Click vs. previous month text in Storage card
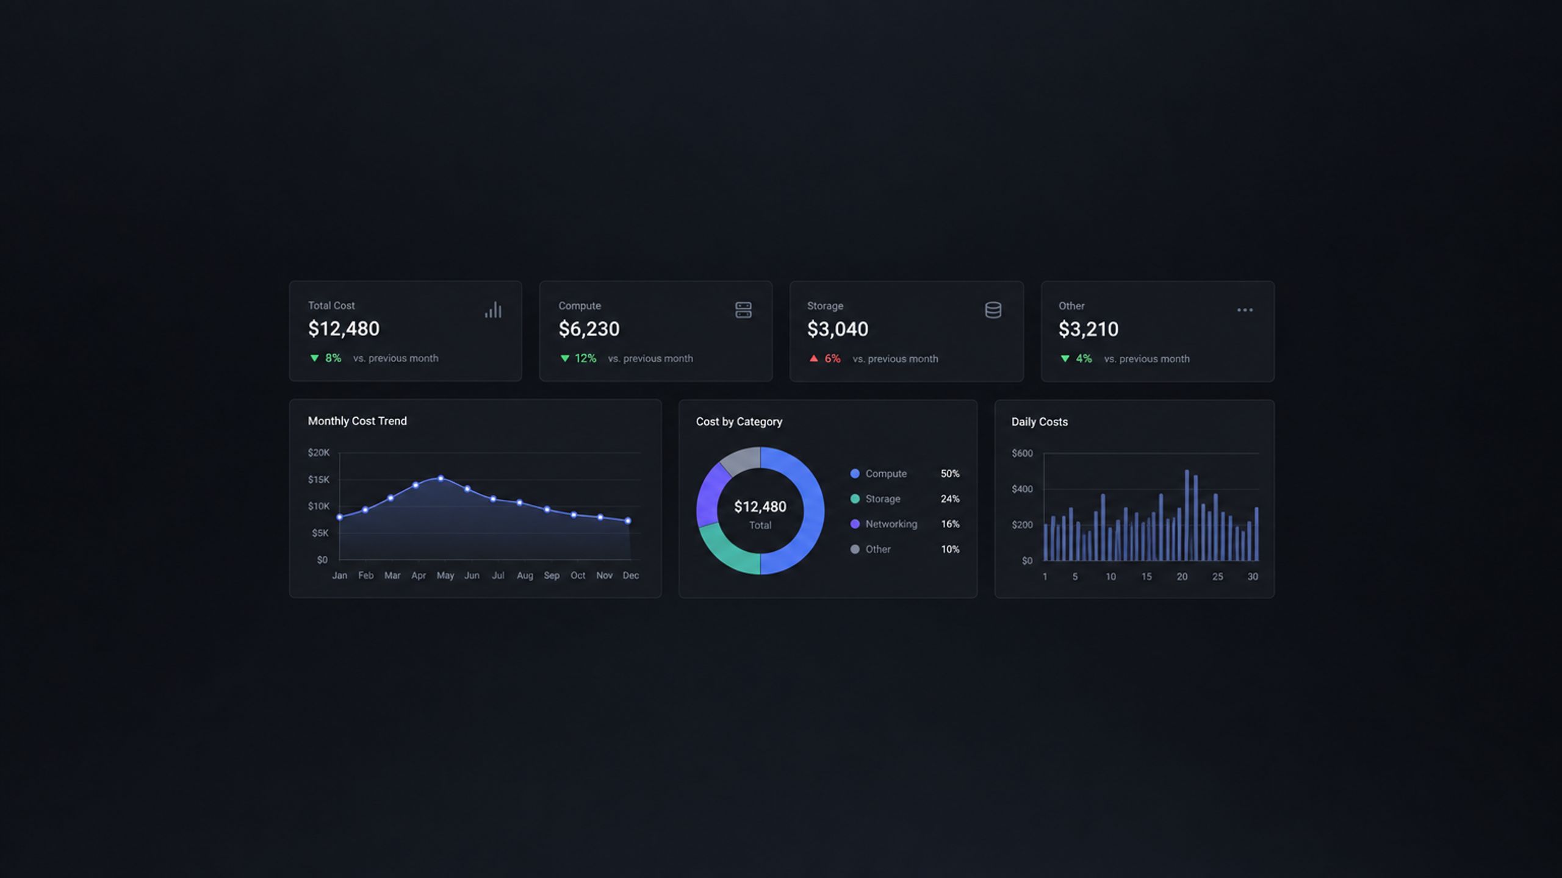The height and width of the screenshot is (878, 1562). (x=895, y=359)
